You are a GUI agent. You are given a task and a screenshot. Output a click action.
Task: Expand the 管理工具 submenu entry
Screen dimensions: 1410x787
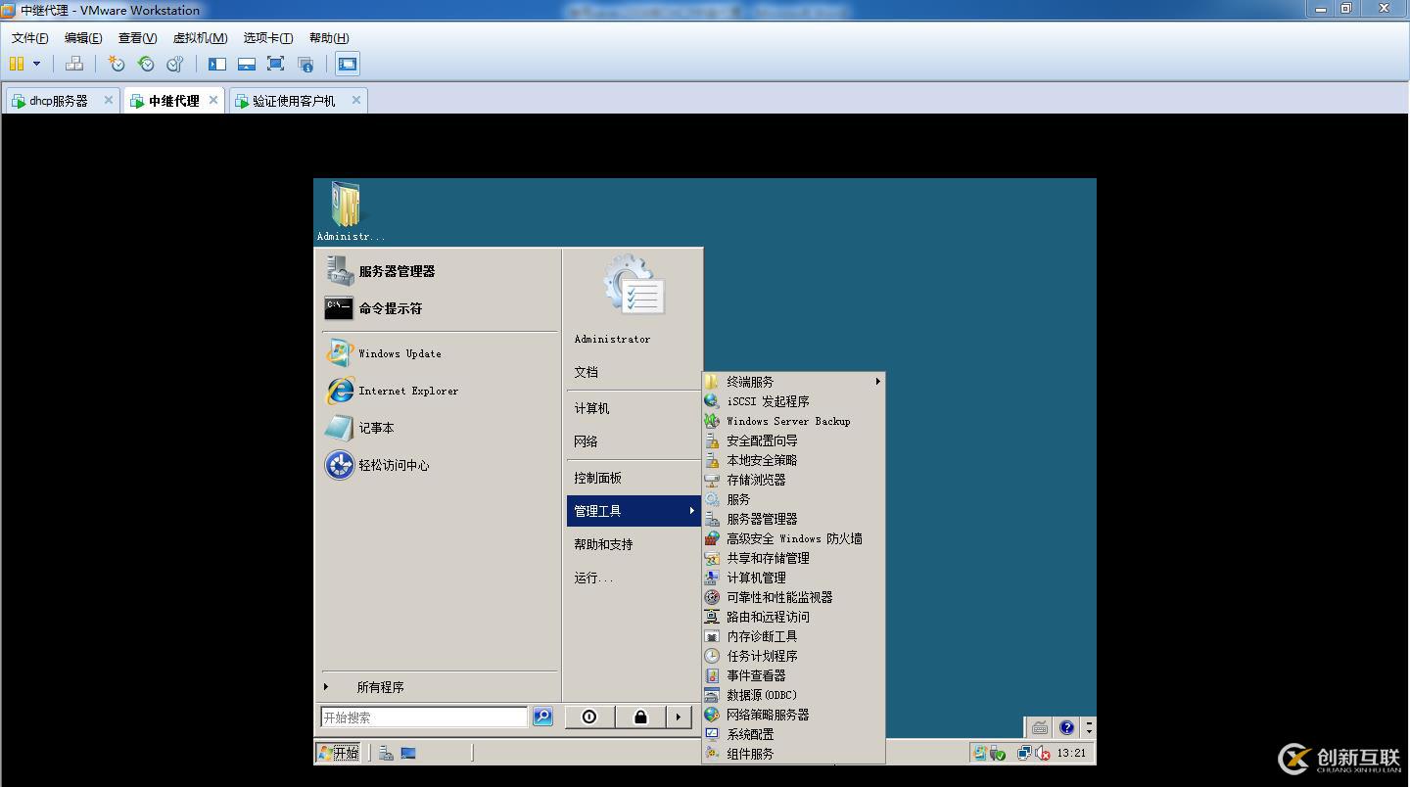click(633, 511)
